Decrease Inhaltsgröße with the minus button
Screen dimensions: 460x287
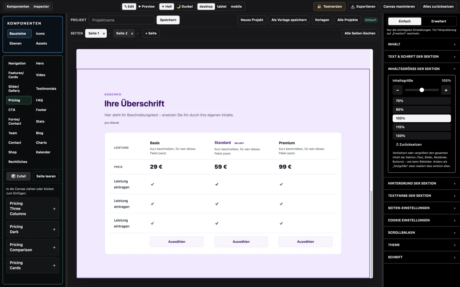click(x=398, y=90)
